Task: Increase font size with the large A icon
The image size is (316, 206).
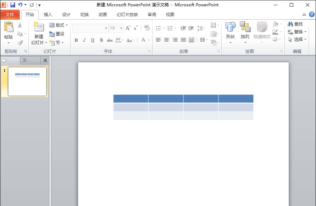Action: tap(128, 28)
